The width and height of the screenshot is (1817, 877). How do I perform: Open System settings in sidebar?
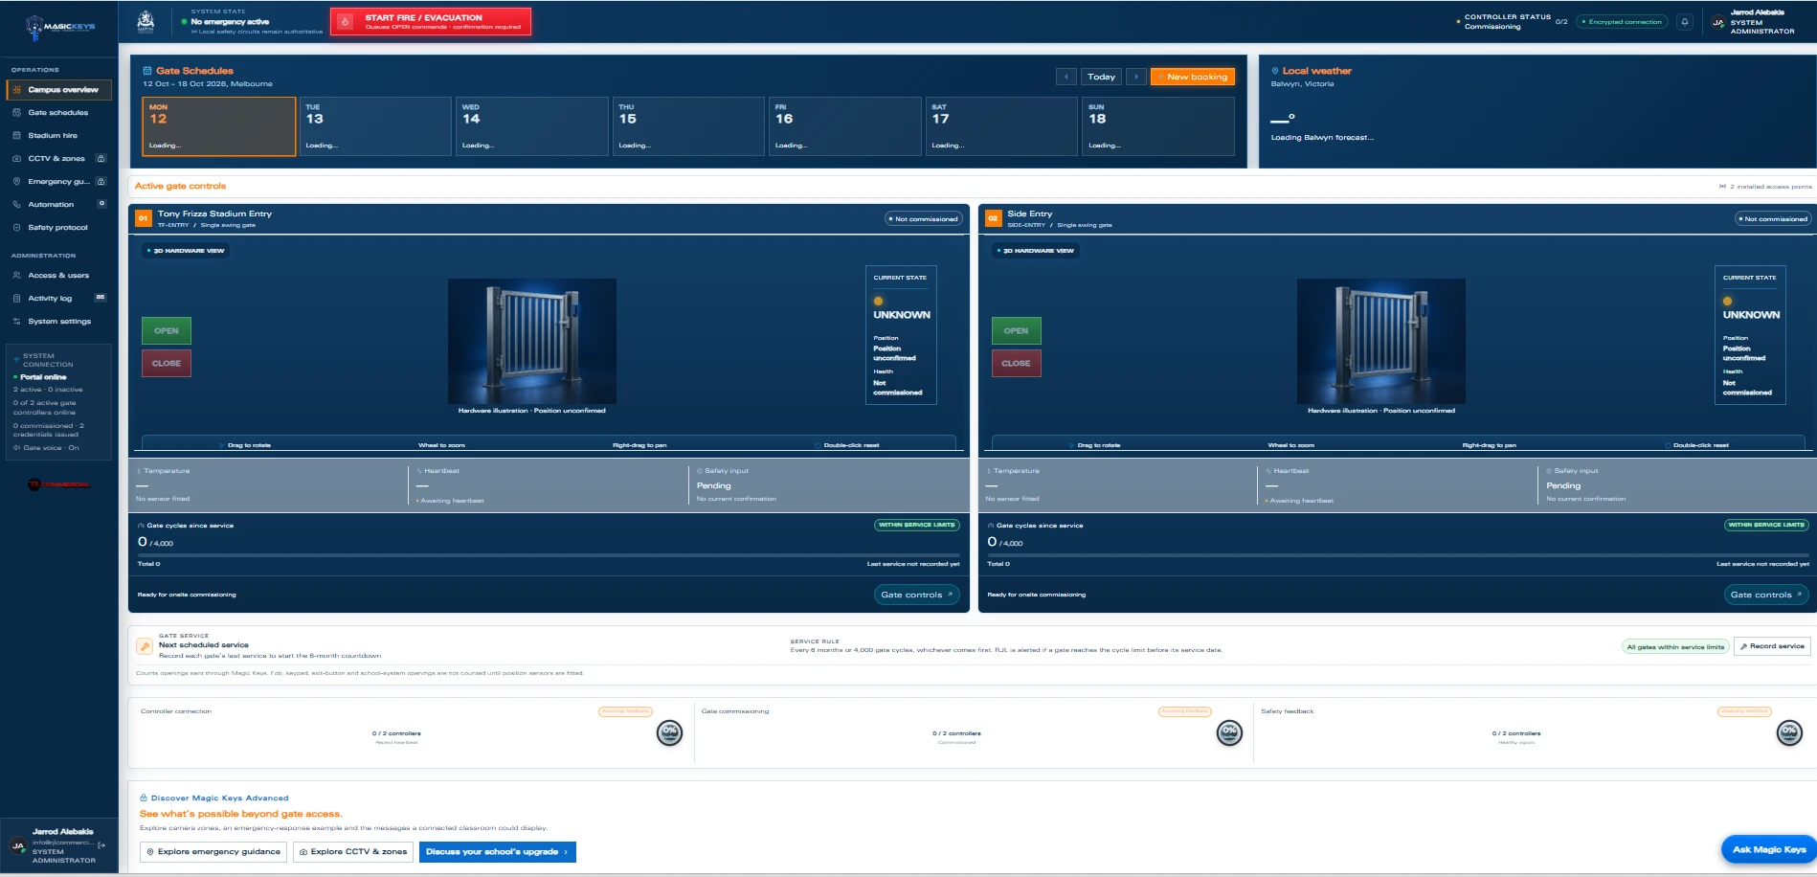pos(58,322)
